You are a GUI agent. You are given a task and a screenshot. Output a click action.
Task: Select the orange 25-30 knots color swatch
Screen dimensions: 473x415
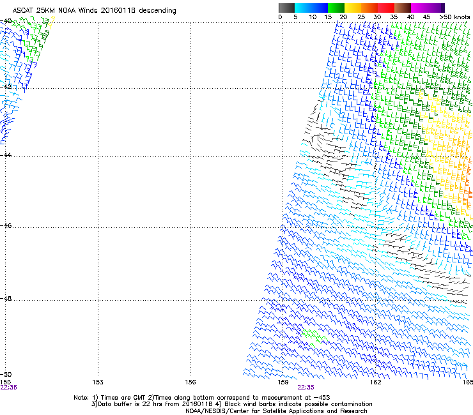pyautogui.click(x=369, y=8)
